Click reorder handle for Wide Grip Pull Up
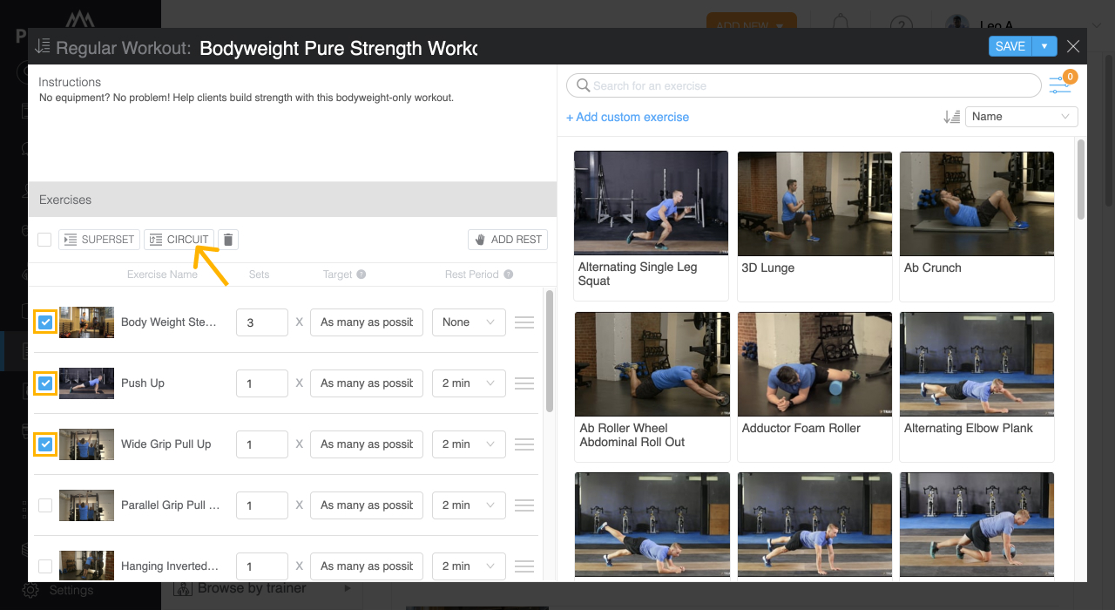 (x=524, y=444)
